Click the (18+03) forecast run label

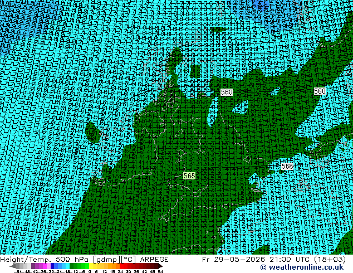tap(330, 260)
